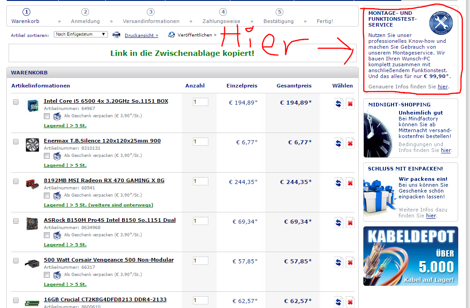Click gift wrap icon for Enermax fan

tap(57, 156)
